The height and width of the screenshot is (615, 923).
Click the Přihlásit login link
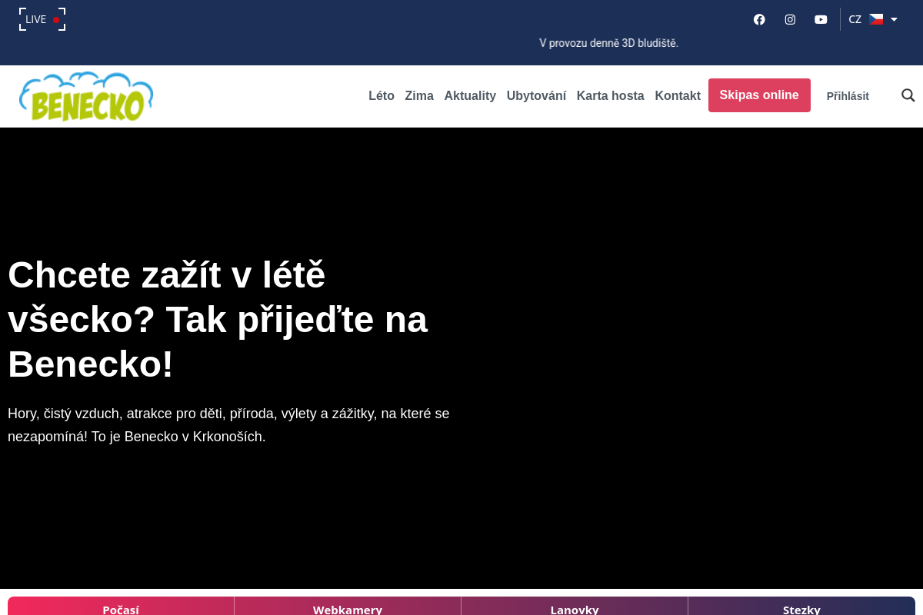tap(848, 96)
